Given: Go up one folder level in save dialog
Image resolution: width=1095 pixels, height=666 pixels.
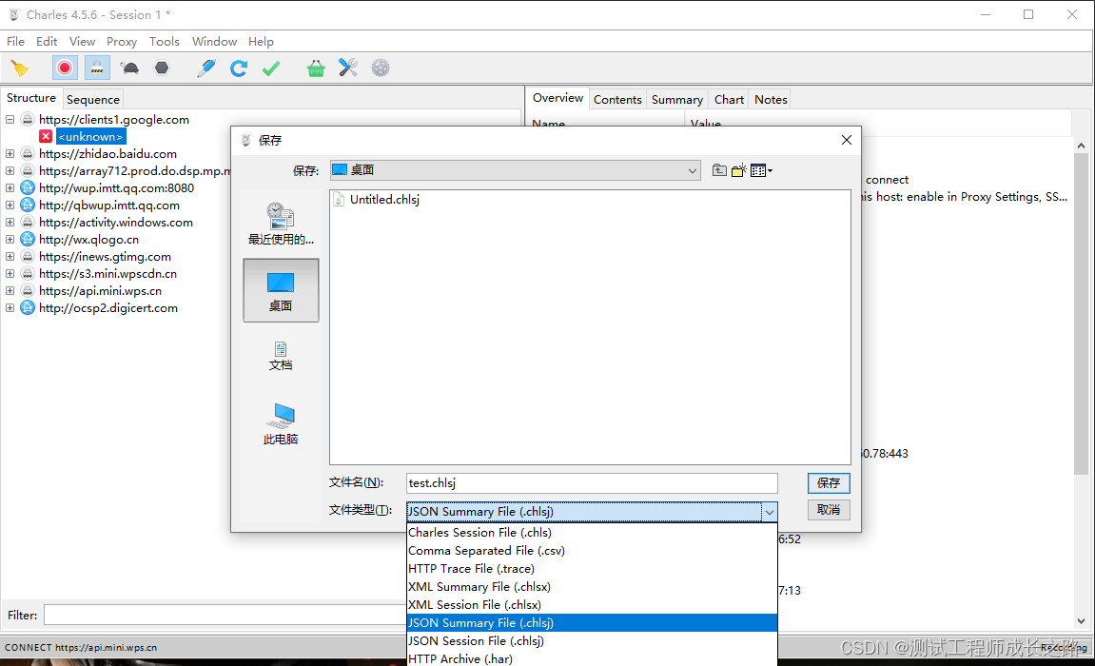Looking at the screenshot, I should click(719, 170).
